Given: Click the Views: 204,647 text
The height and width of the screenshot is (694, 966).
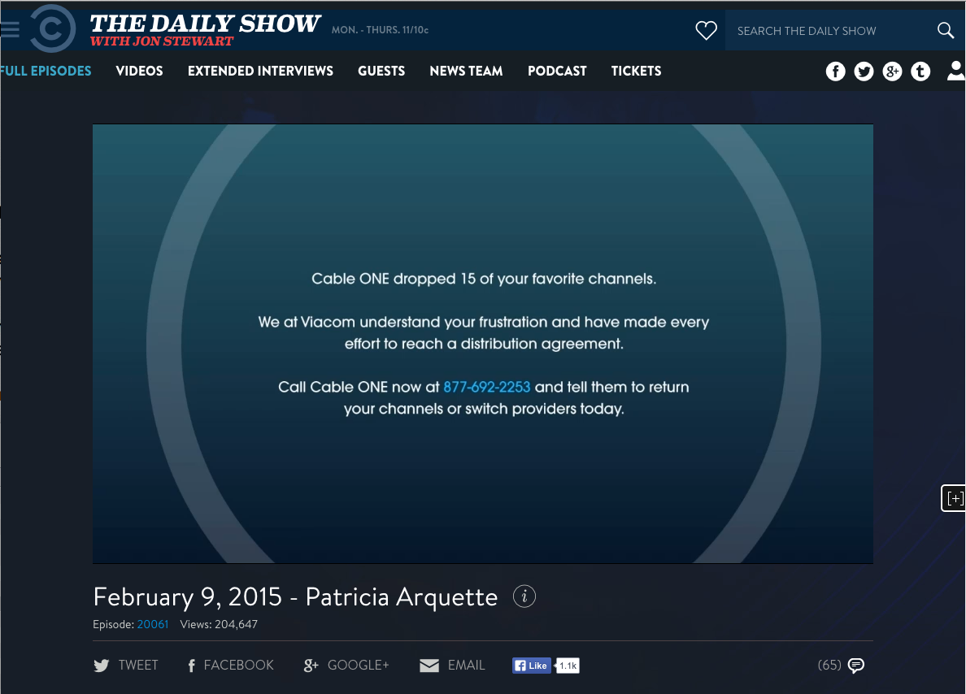Looking at the screenshot, I should [x=219, y=624].
